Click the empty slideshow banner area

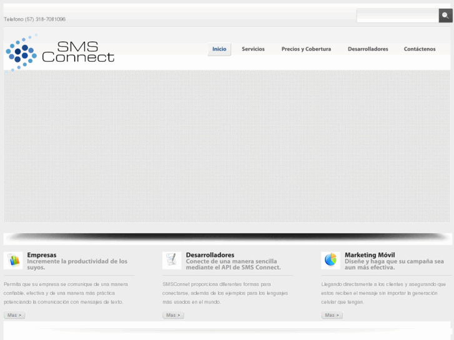pyautogui.click(x=227, y=146)
